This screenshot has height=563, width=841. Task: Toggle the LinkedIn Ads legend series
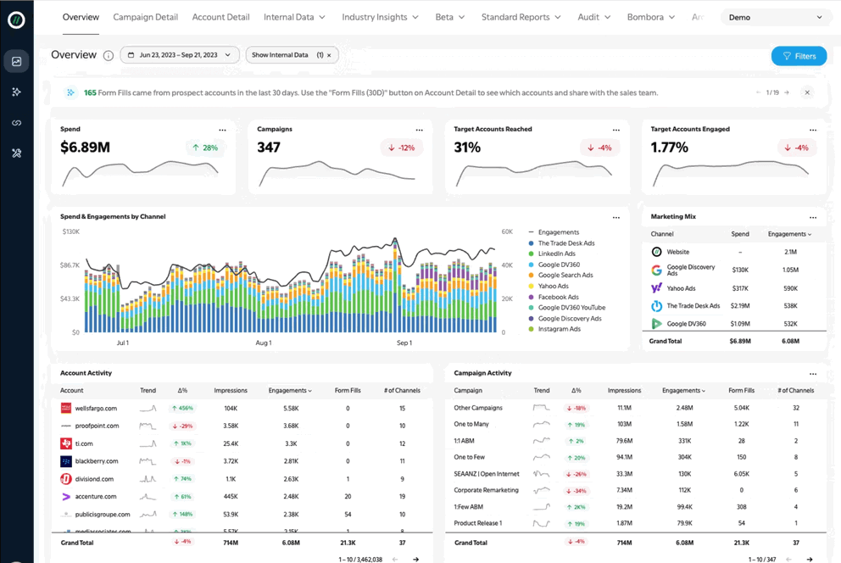(556, 254)
